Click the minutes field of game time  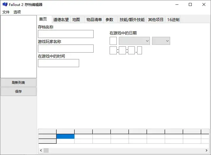(x=122, y=50)
